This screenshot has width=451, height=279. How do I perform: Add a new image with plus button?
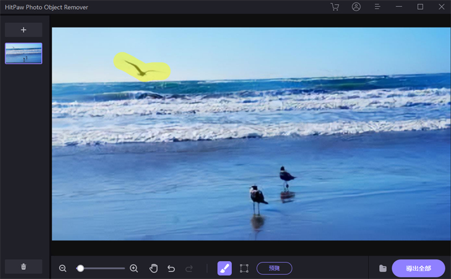coord(23,30)
